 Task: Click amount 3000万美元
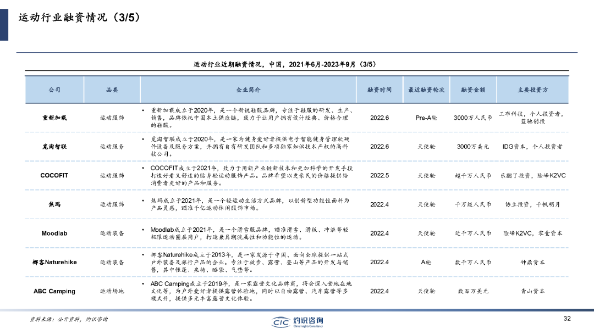[473, 146]
